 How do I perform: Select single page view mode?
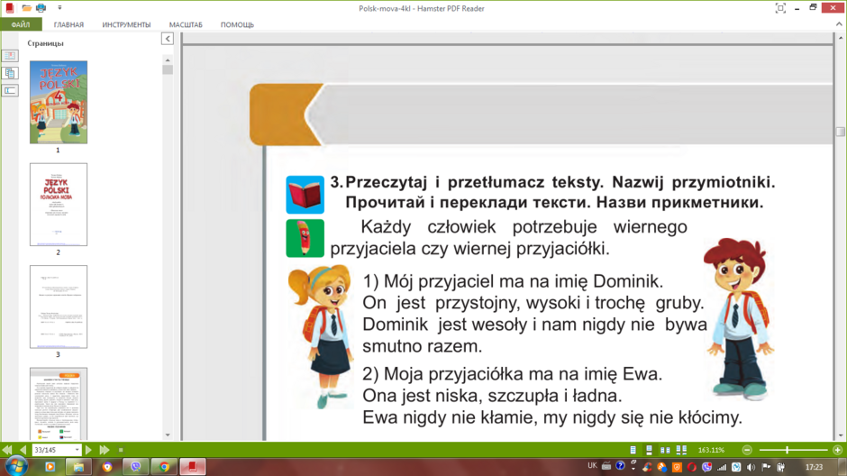633,450
